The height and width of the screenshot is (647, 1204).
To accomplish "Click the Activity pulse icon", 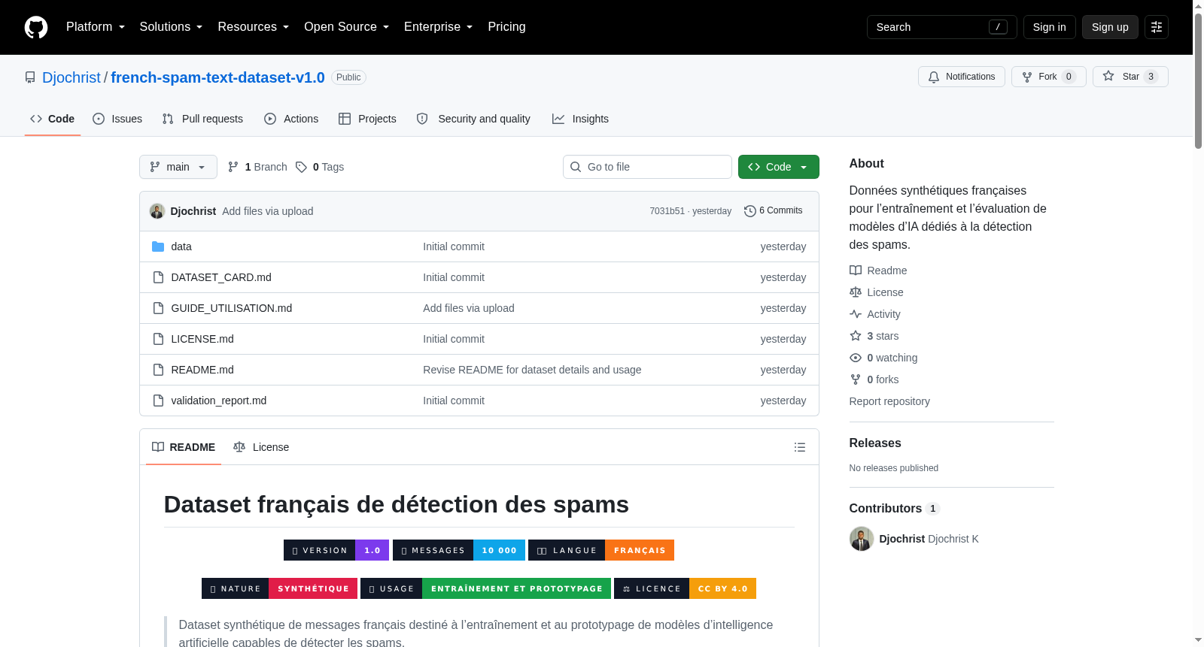I will point(856,314).
